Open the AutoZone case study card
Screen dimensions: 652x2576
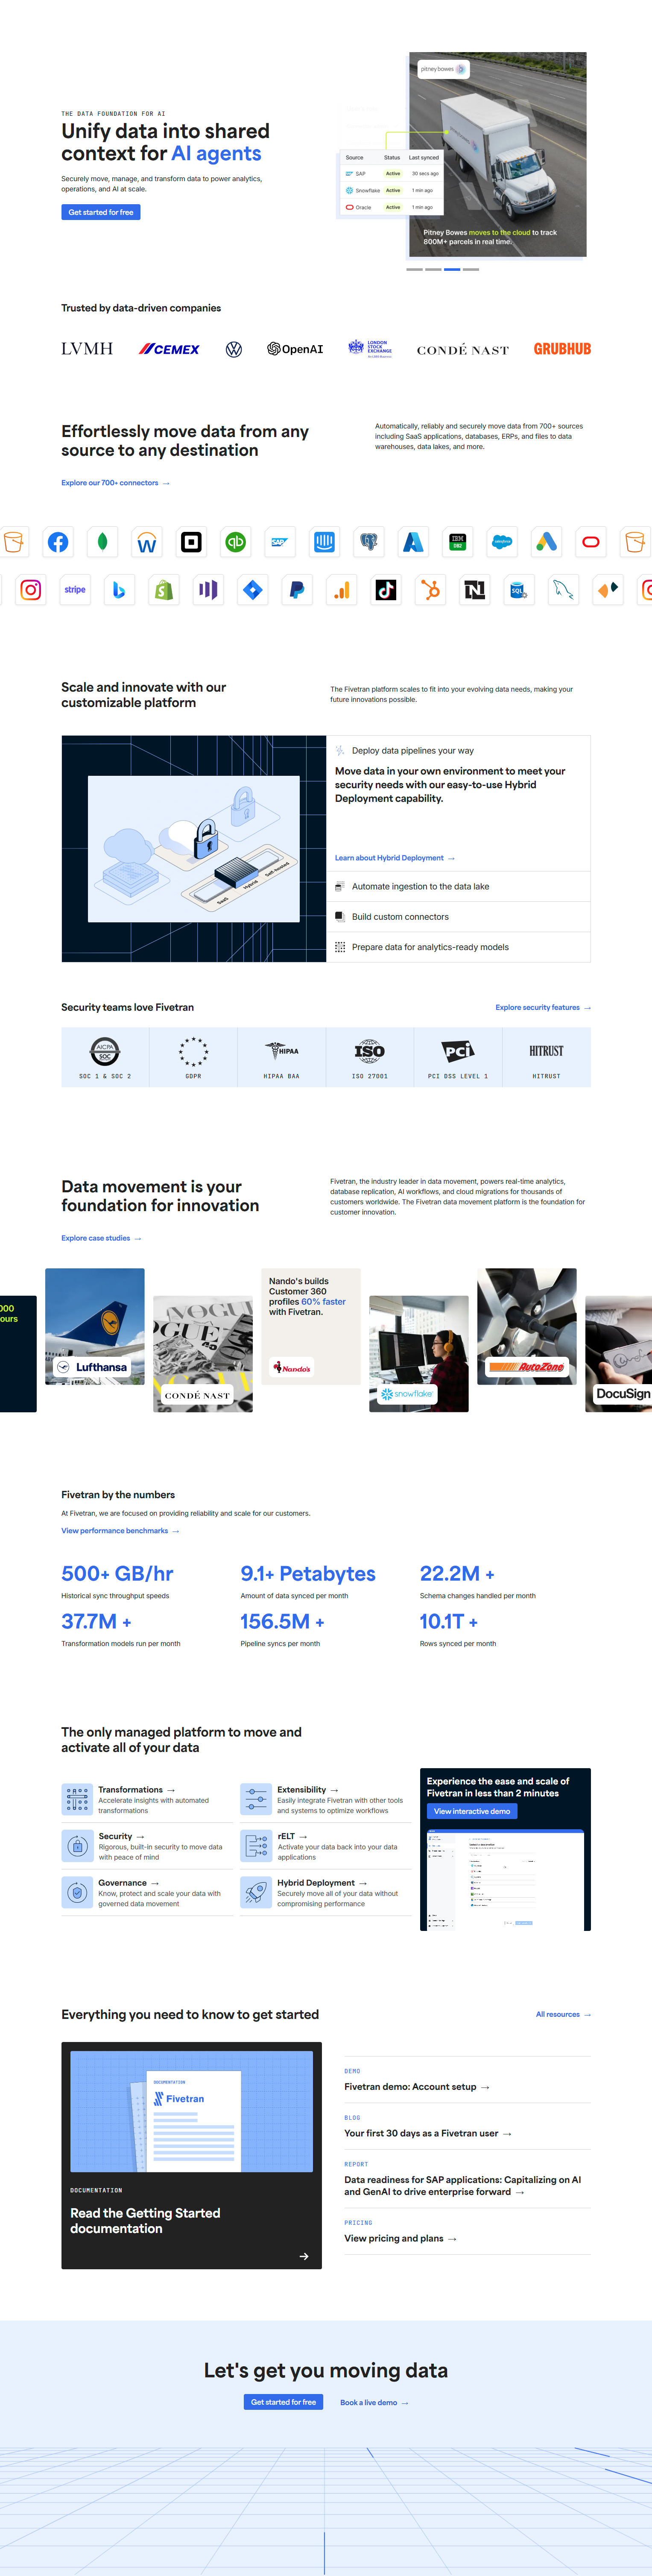pyautogui.click(x=527, y=1327)
